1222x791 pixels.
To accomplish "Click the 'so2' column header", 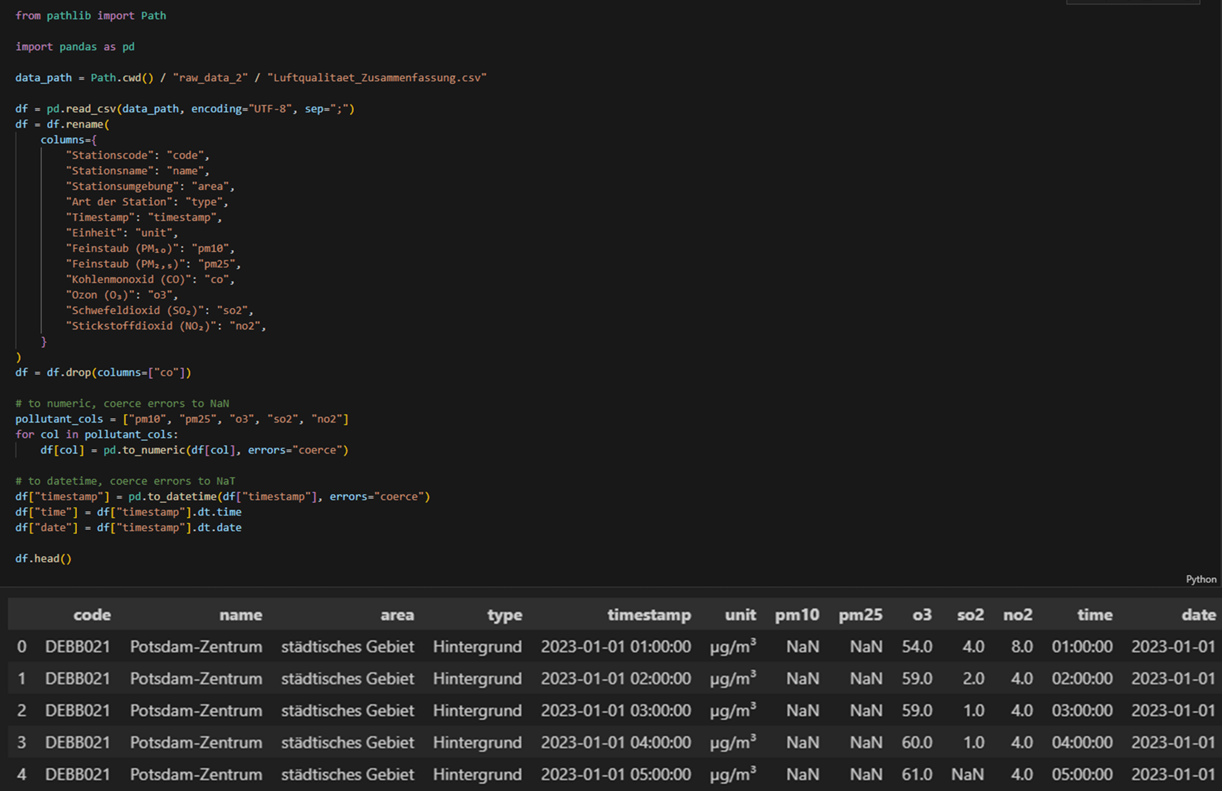I will [970, 614].
